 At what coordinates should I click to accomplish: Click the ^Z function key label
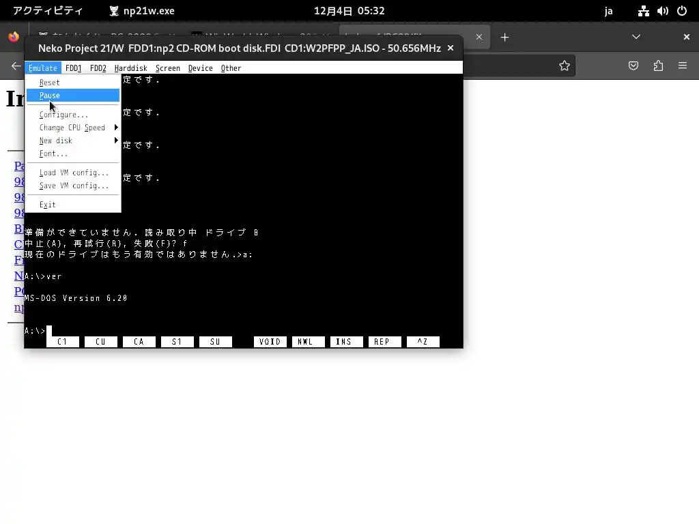pos(423,342)
